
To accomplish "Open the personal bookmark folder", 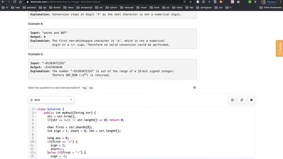I will (x=30, y=8).
